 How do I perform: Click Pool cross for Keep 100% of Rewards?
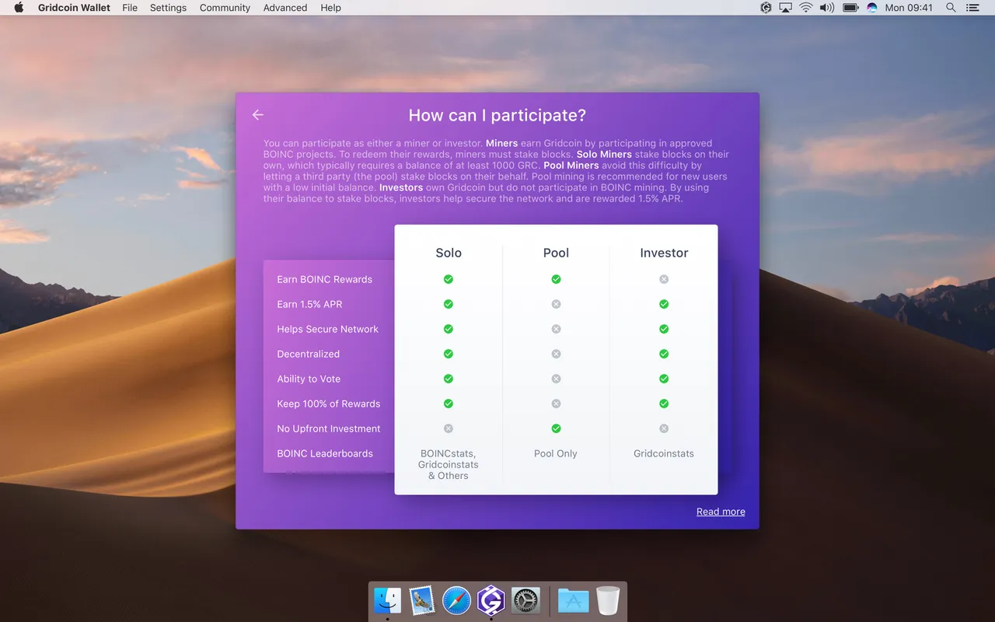click(x=556, y=404)
